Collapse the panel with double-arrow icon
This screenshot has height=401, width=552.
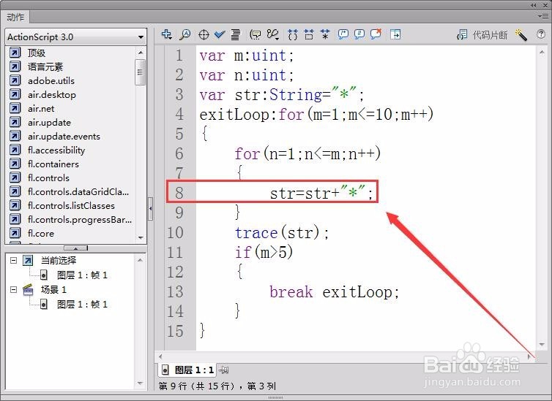534,5
